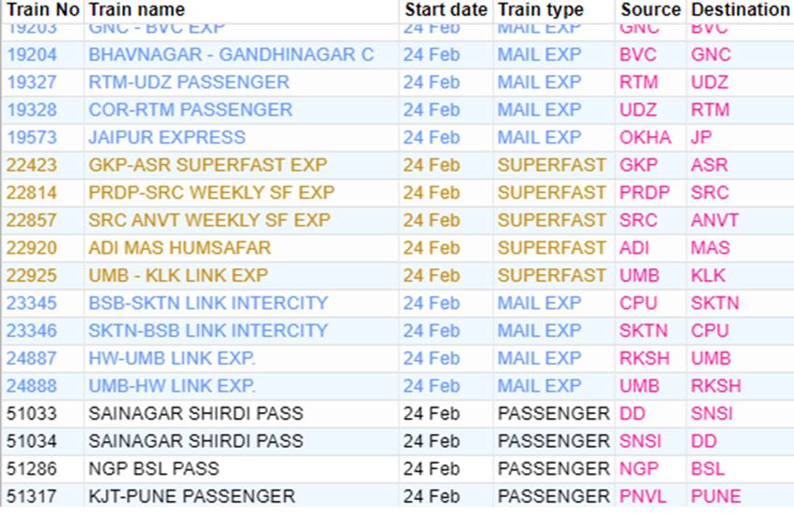Viewport: 794px width, 513px height.
Task: Select JAIPUR EXPRESS train name
Action: tap(167, 138)
